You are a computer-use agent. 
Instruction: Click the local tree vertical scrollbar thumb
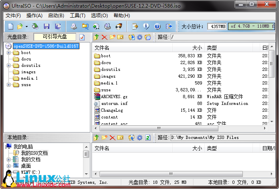point(86,154)
